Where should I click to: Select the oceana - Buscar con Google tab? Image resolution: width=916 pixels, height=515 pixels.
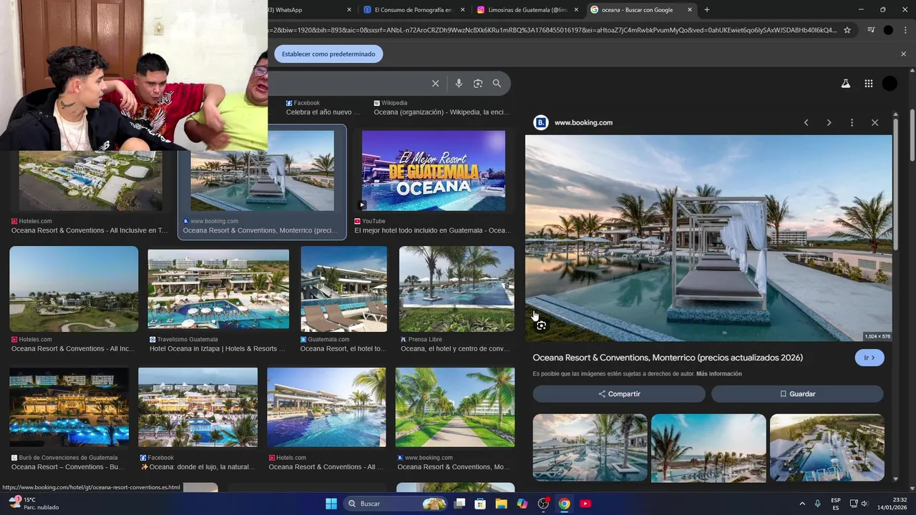point(637,9)
